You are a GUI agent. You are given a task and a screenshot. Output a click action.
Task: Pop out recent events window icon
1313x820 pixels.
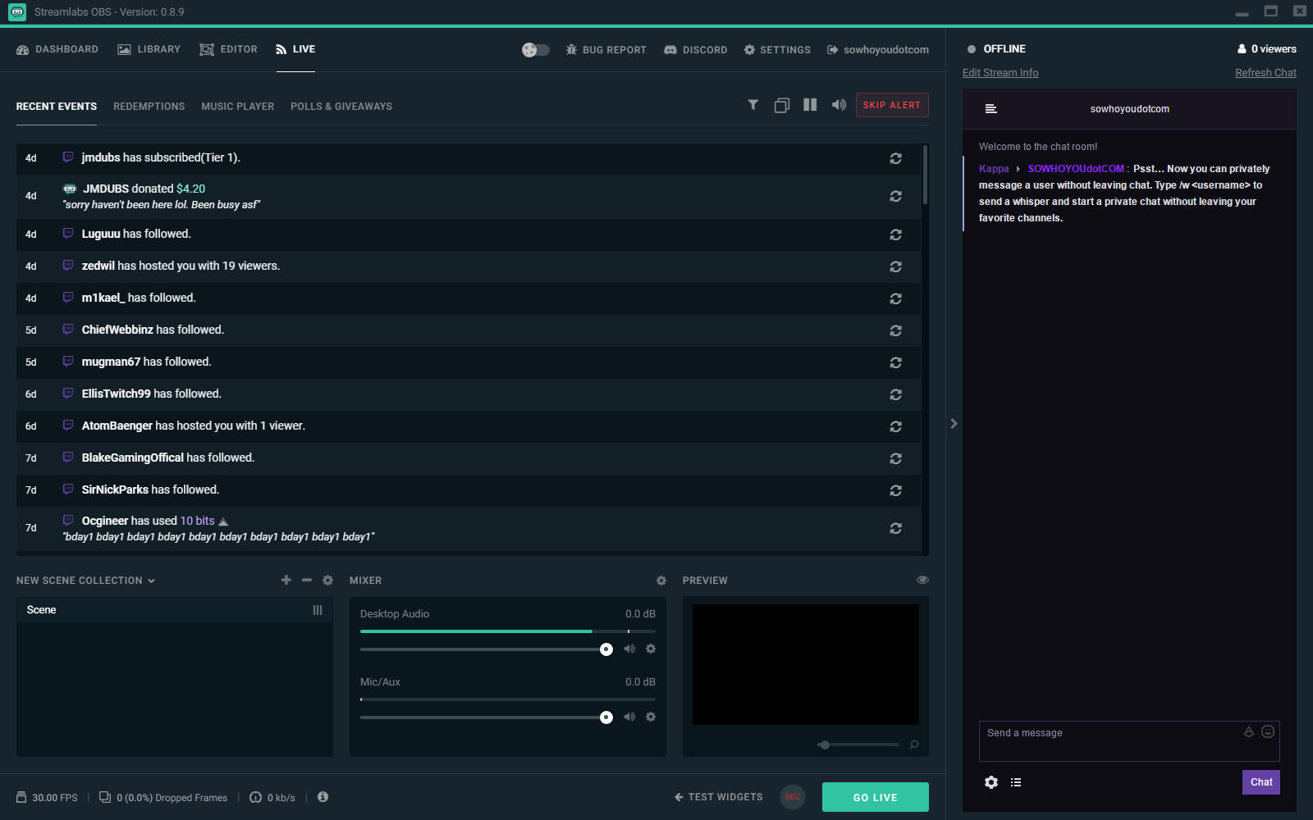pos(782,105)
